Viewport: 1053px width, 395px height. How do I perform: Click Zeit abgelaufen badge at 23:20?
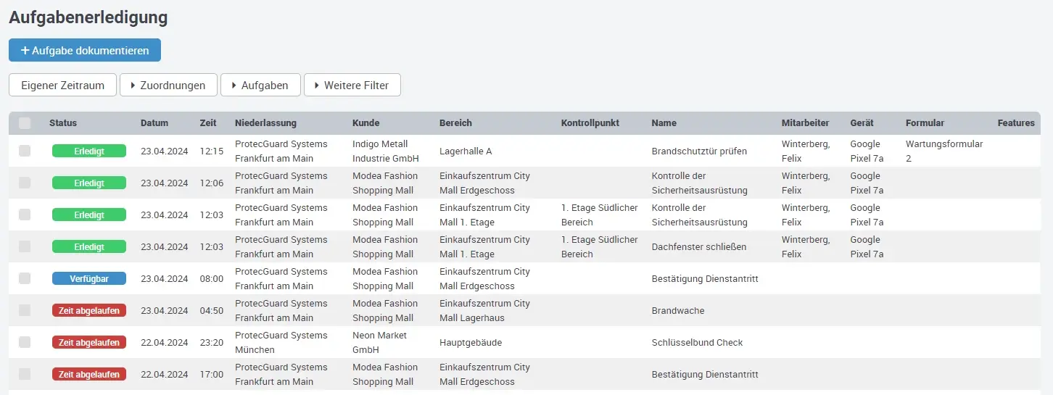pos(89,342)
